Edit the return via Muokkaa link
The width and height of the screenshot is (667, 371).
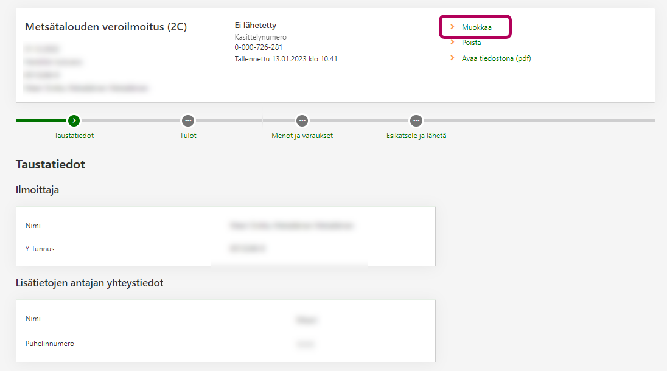tap(477, 27)
